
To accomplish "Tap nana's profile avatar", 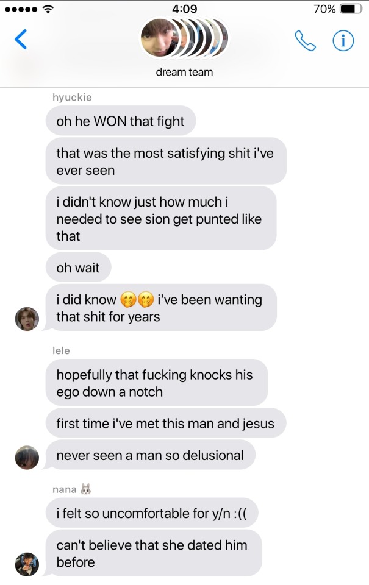I will pos(27,564).
